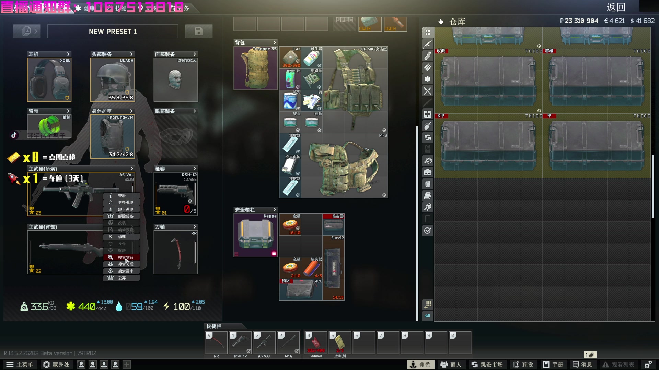This screenshot has height=370, width=659.
Task: Click the 返回 button
Action: 616,7
